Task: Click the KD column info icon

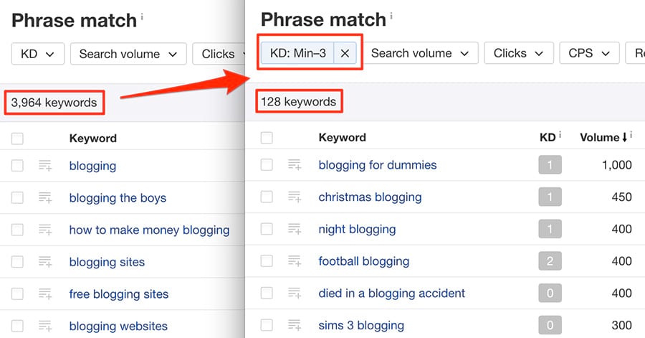Action: click(x=560, y=136)
